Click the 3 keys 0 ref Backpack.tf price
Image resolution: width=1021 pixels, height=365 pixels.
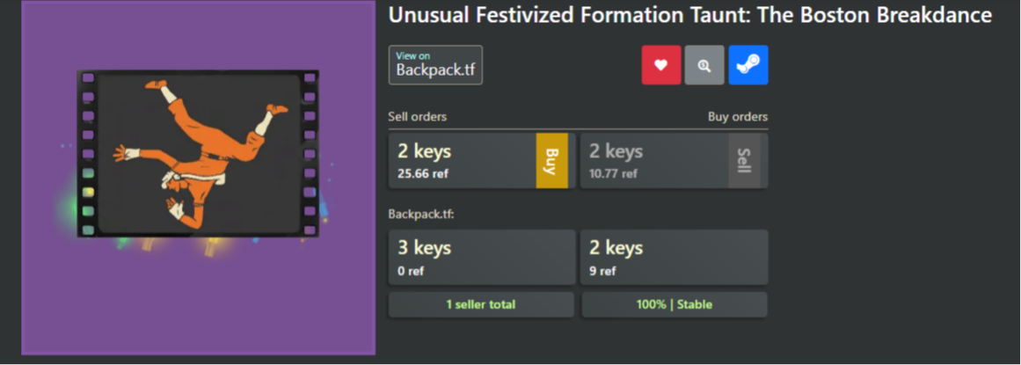(x=481, y=257)
